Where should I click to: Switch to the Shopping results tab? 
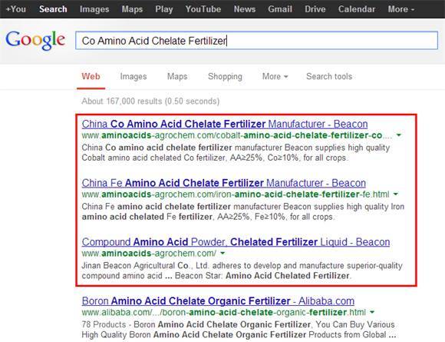225,77
